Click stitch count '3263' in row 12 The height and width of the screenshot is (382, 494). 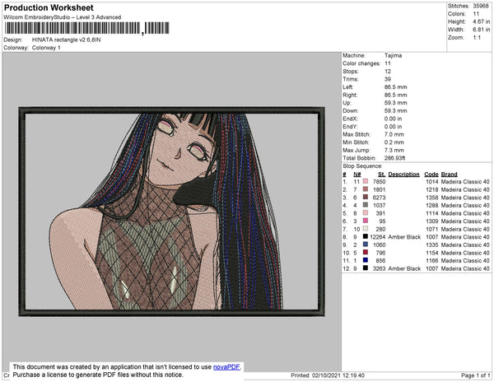379,268
